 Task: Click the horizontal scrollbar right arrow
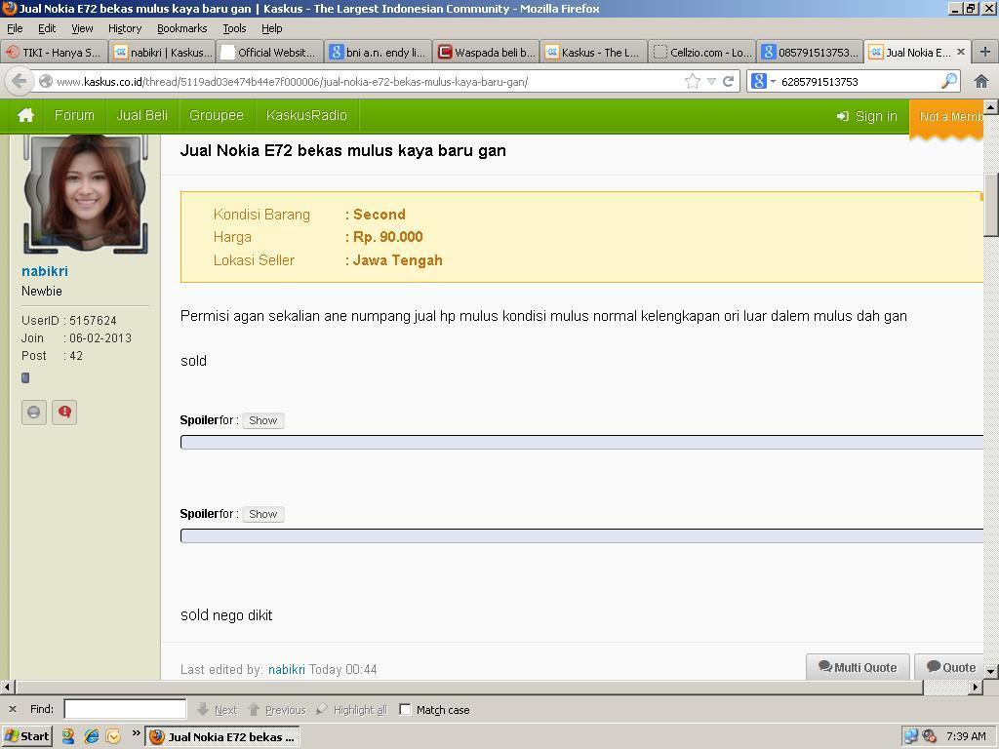pos(976,688)
